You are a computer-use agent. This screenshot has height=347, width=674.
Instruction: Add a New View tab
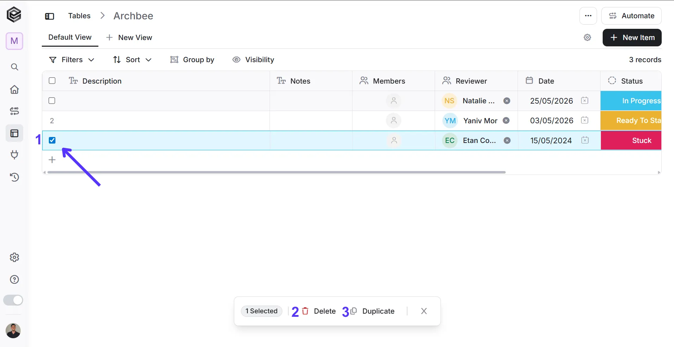coord(129,38)
